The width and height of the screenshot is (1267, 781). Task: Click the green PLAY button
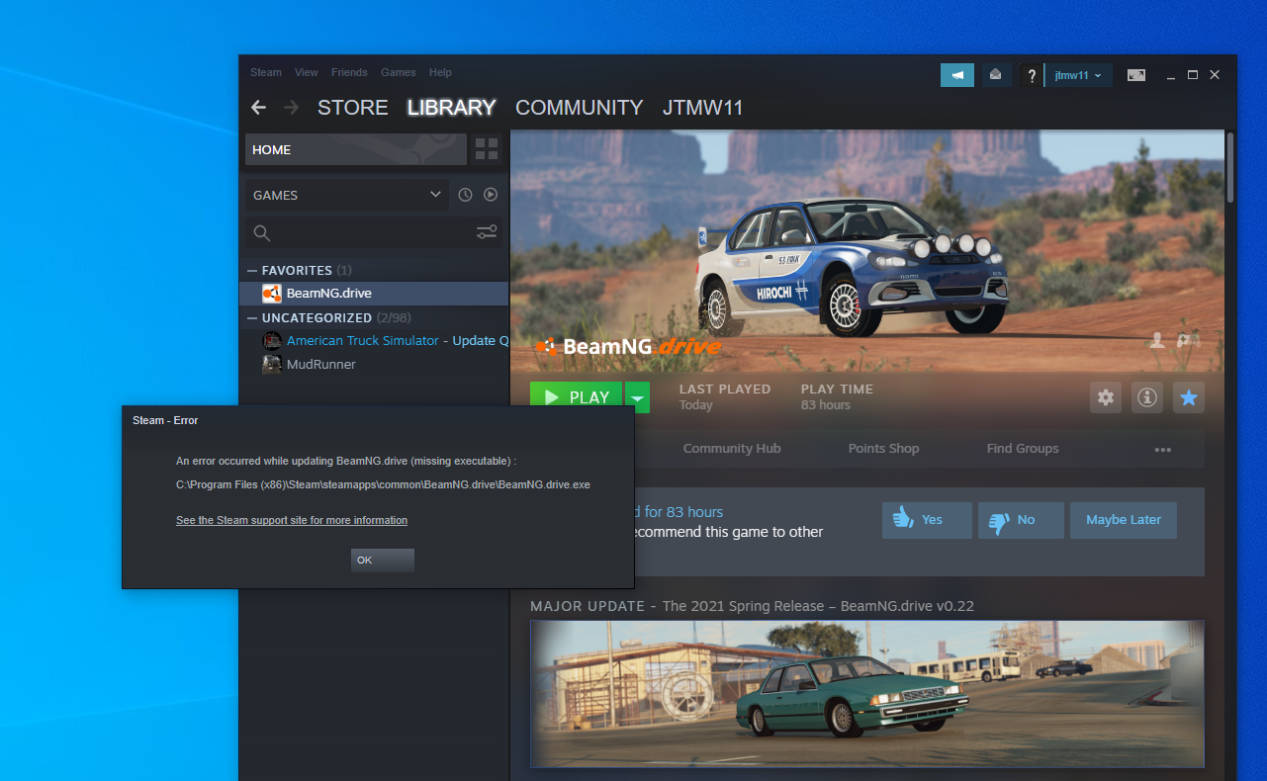tap(576, 397)
